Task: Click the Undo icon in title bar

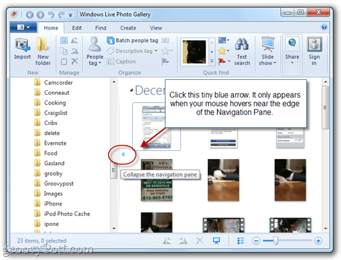Action: (51, 15)
